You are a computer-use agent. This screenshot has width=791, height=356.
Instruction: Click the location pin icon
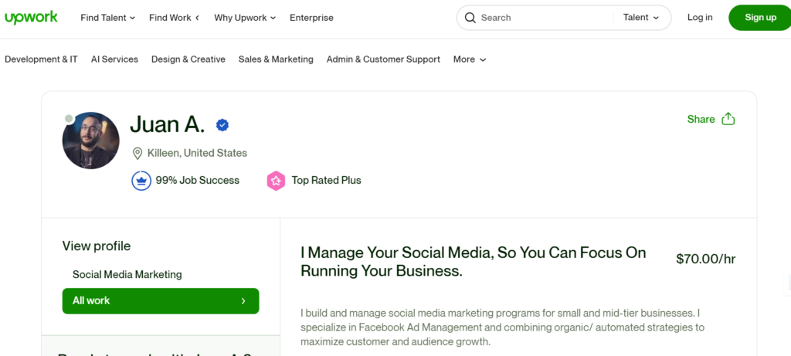click(137, 154)
